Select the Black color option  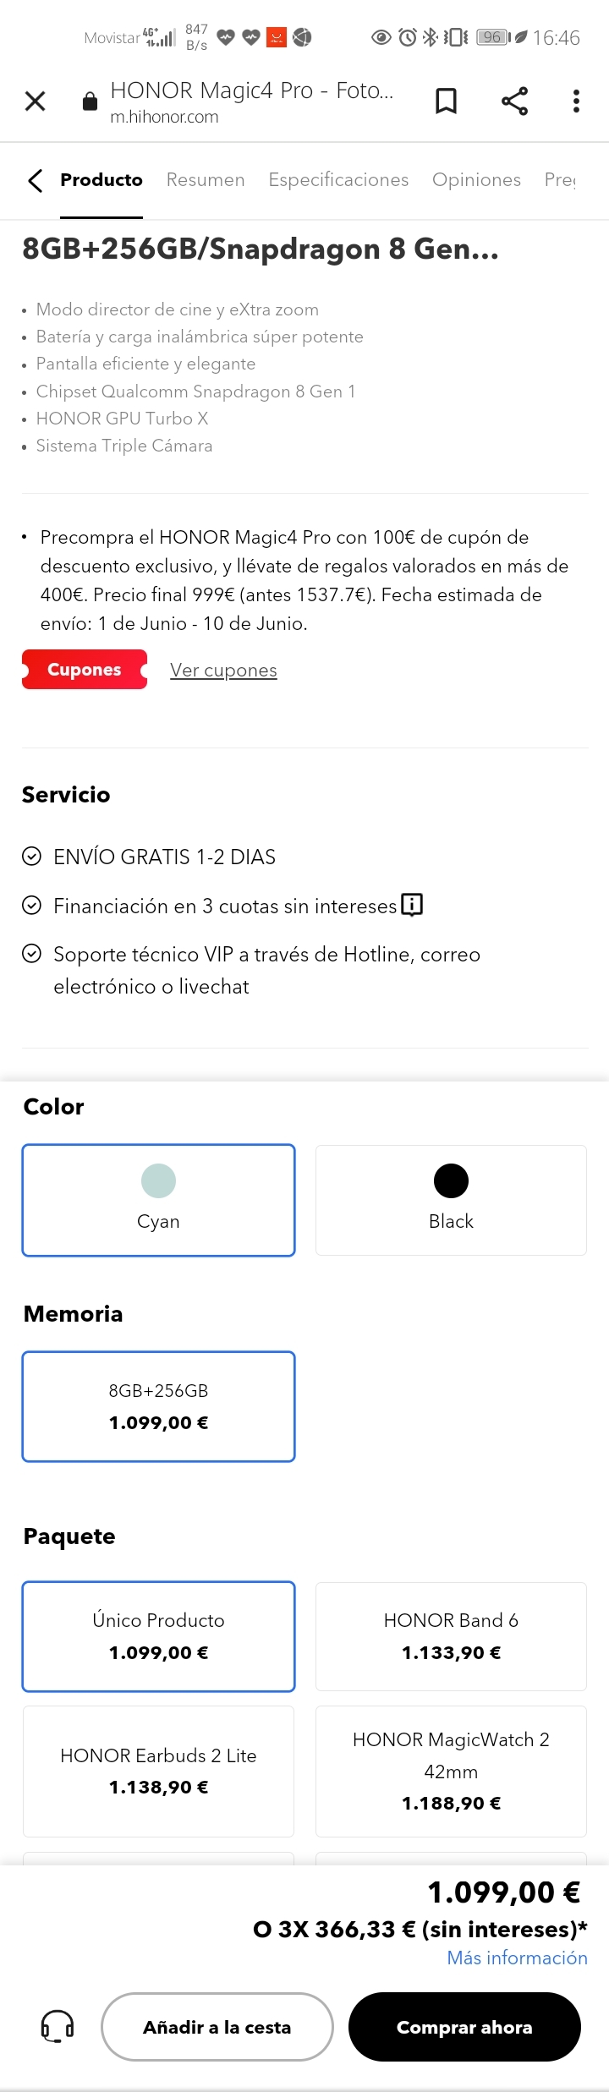451,1200
